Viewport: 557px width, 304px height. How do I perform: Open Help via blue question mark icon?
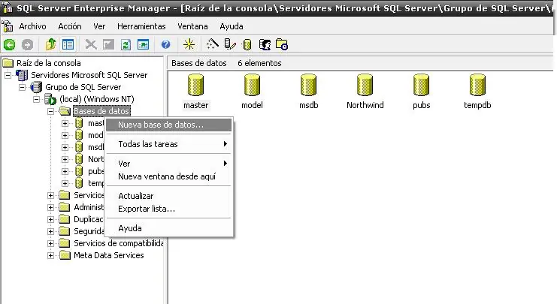click(x=165, y=45)
